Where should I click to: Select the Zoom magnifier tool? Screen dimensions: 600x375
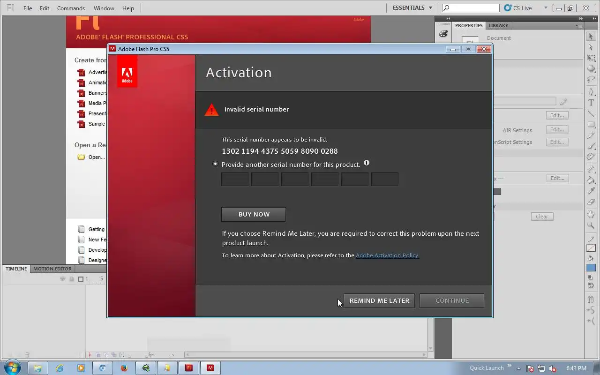(x=591, y=225)
